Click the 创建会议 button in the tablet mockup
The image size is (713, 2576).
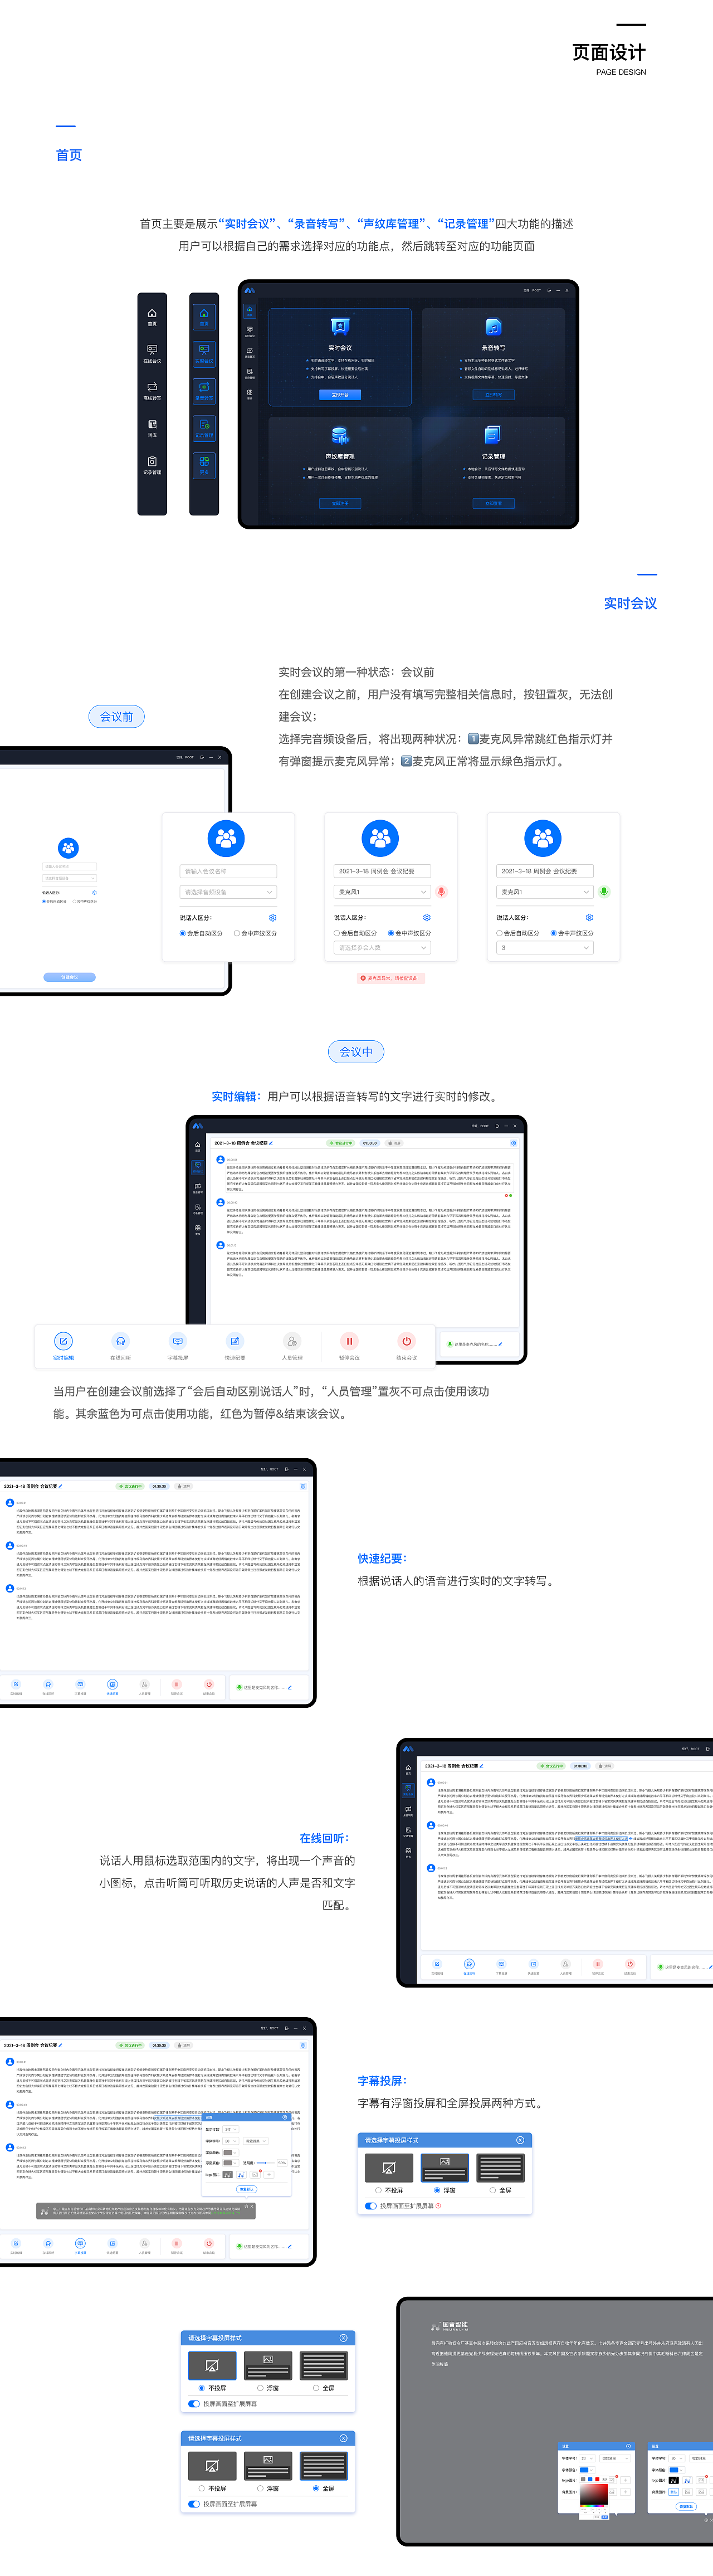point(69,977)
